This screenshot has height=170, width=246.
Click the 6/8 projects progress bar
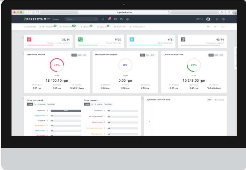click(151, 45)
